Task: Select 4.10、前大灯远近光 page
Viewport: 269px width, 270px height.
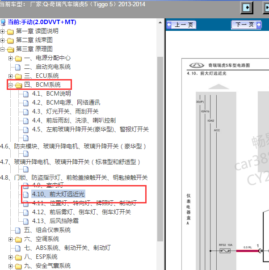Action: (x=59, y=194)
